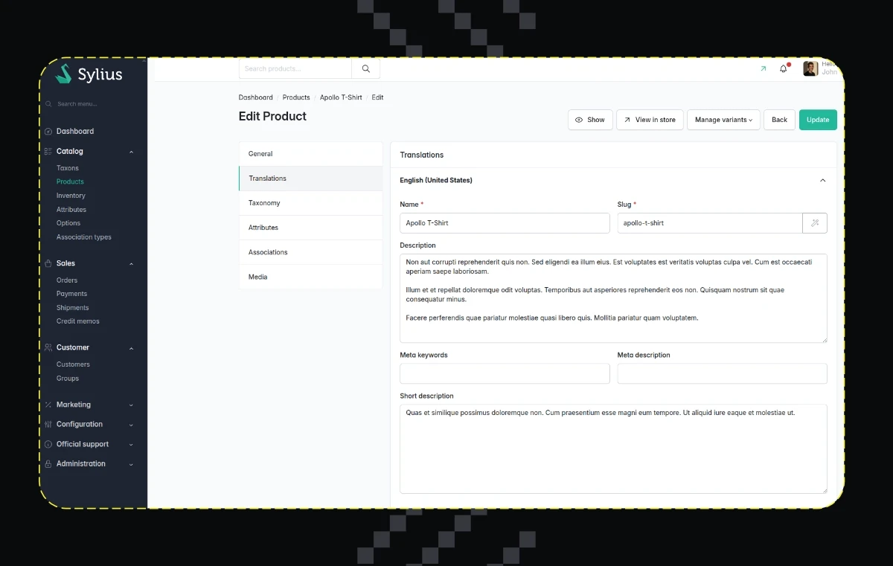
Task: Collapse the Customer menu chevron
Action: tap(132, 348)
